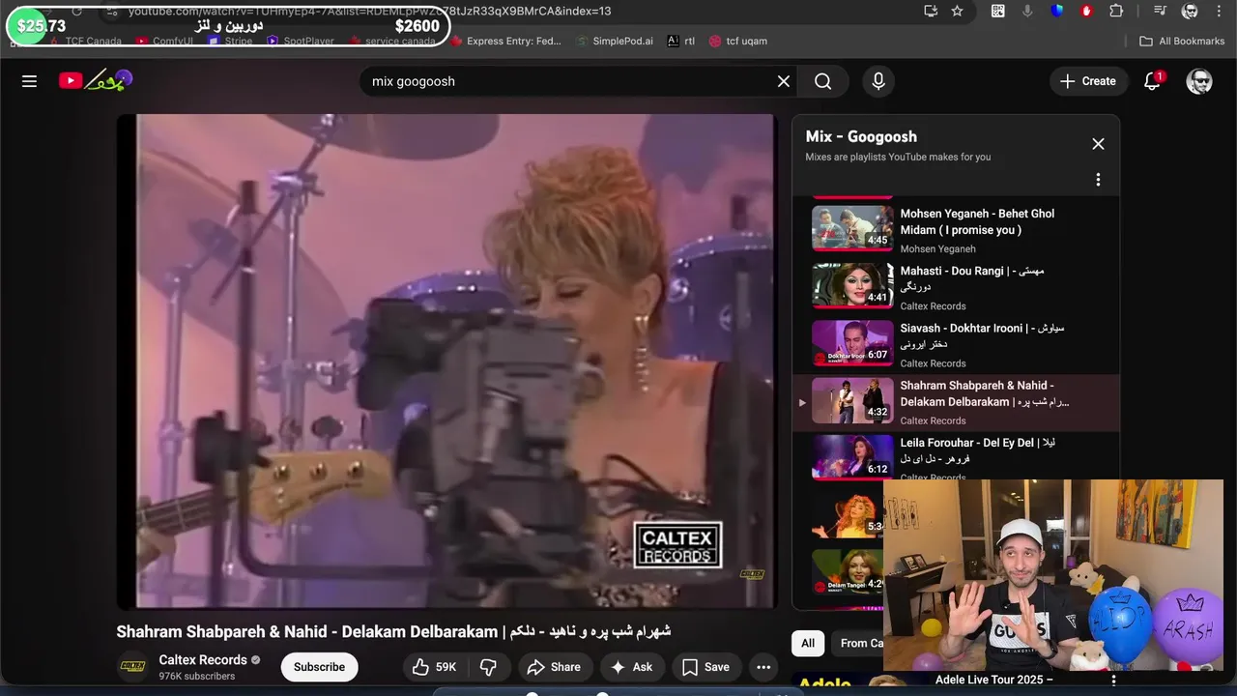Open YouTube notifications bell
Viewport: 1237px width, 696px height.
pos(1152,81)
